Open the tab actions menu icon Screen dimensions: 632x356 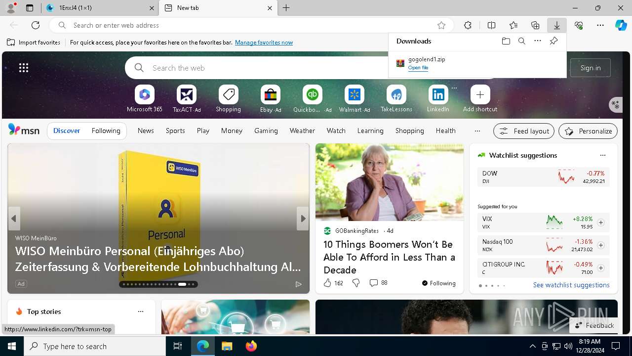(30, 8)
